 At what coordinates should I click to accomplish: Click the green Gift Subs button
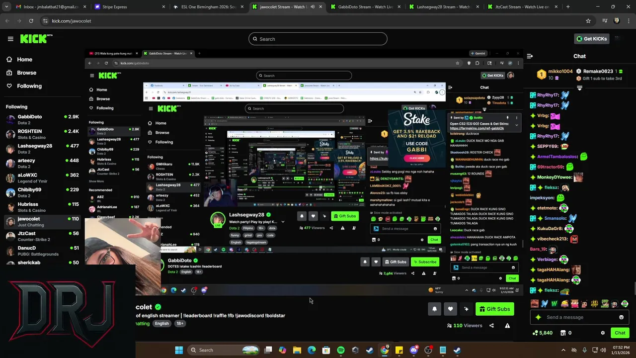[x=495, y=309]
